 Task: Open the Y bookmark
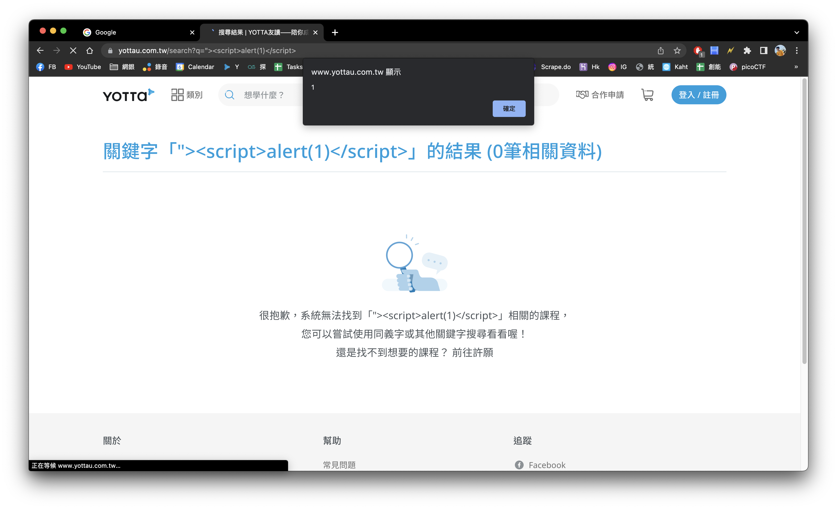pyautogui.click(x=231, y=67)
